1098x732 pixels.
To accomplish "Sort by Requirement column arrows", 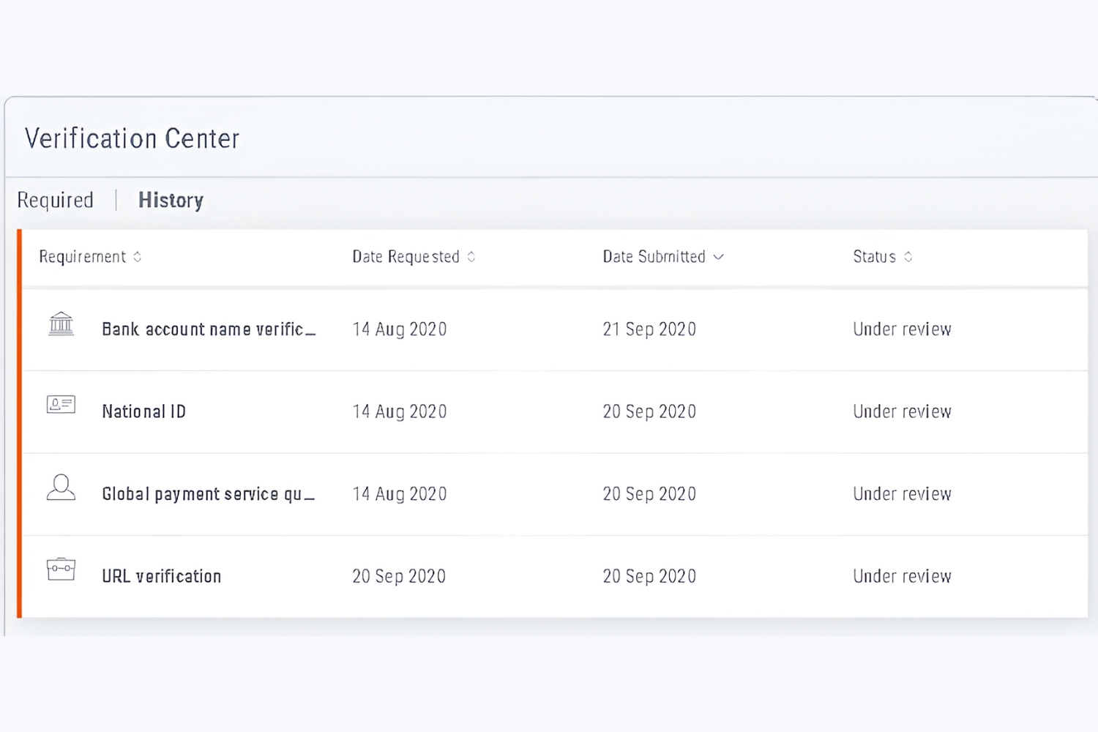I will point(138,257).
